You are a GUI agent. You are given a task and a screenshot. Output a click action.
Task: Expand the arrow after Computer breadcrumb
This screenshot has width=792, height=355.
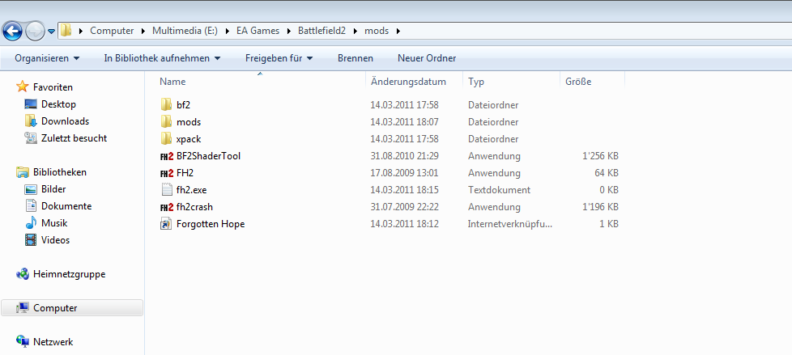tap(143, 32)
